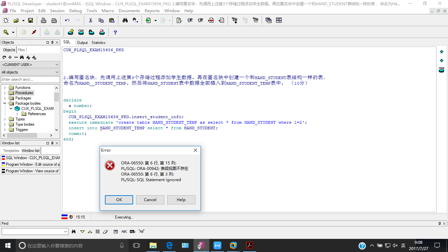Open the Debug menu

(75, 10)
